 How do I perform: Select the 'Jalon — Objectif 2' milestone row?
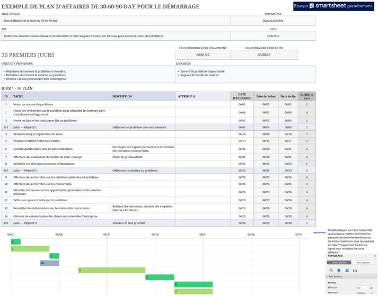pyautogui.click(x=159, y=171)
